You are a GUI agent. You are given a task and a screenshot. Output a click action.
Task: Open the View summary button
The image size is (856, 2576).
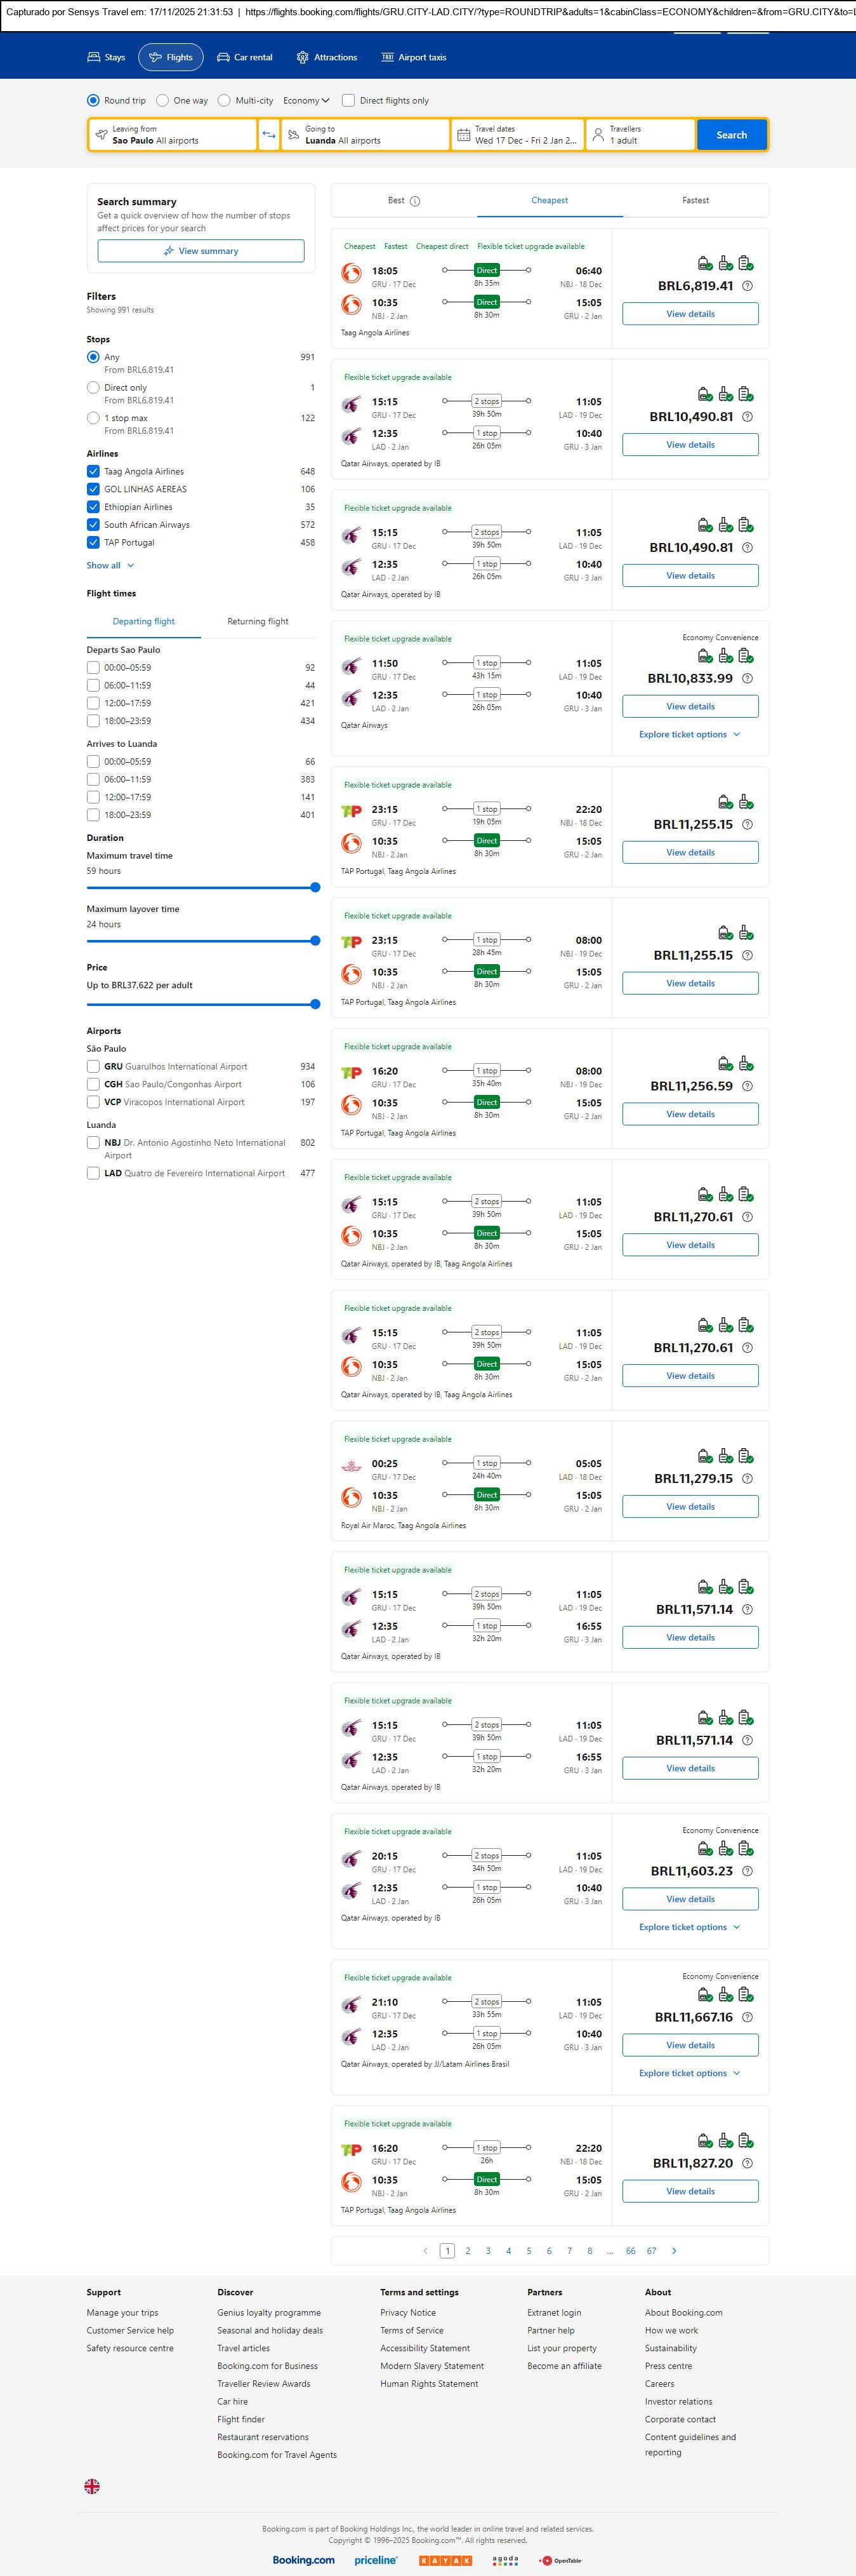[201, 251]
